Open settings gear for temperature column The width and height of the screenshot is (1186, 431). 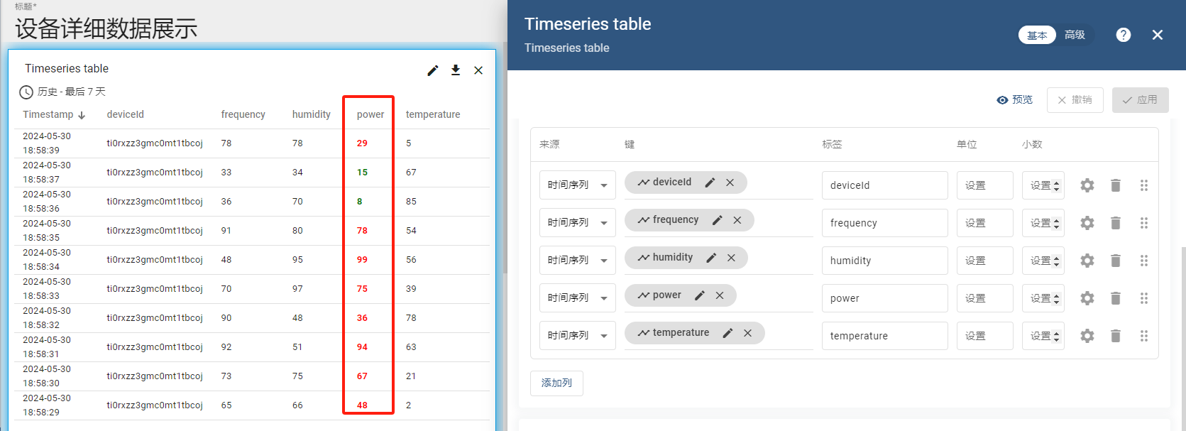pyautogui.click(x=1087, y=336)
